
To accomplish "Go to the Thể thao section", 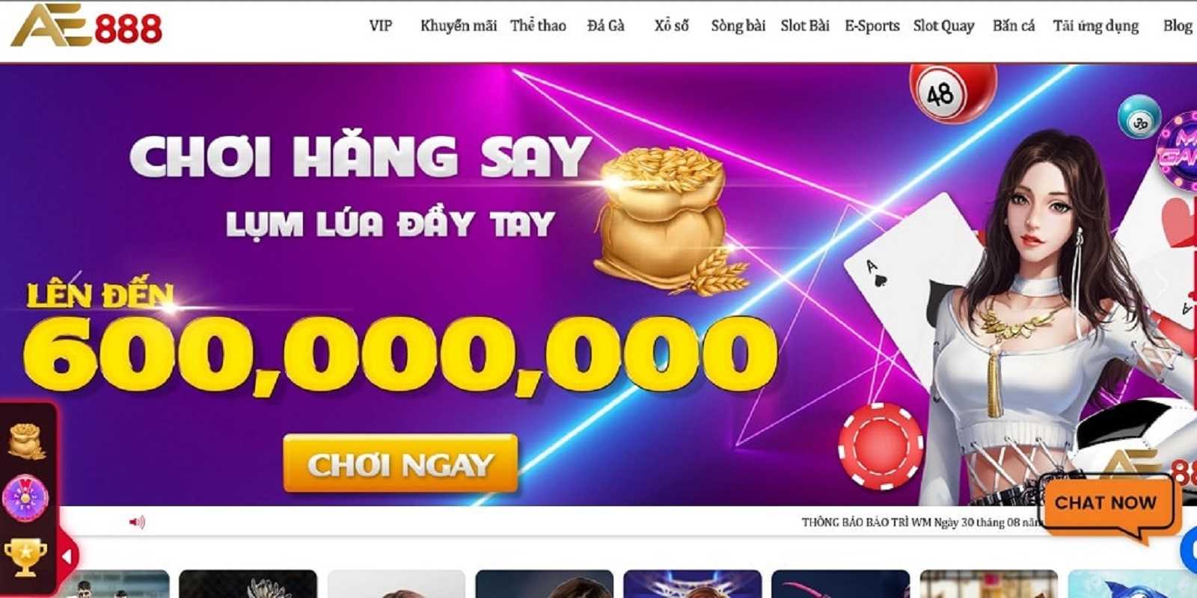I will 538,26.
